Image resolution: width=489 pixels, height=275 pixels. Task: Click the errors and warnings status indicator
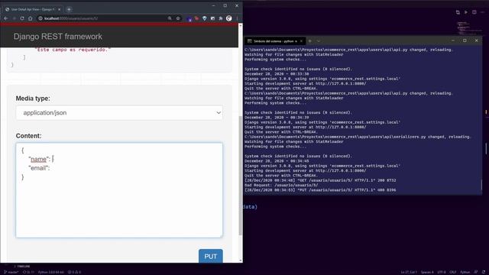pyautogui.click(x=75, y=272)
